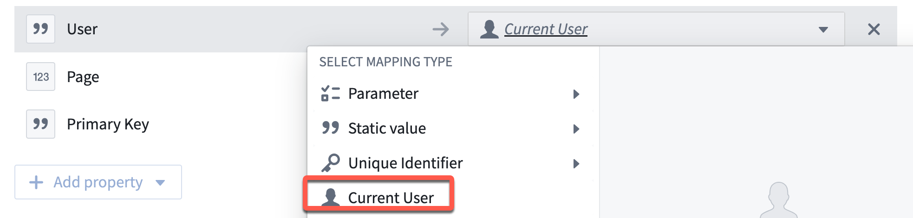913x218 pixels.
Task: Click the Static value quote icon
Action: click(x=331, y=128)
